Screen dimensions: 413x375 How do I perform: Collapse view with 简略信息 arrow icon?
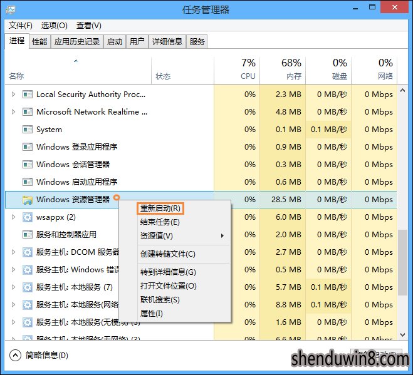pyautogui.click(x=15, y=355)
